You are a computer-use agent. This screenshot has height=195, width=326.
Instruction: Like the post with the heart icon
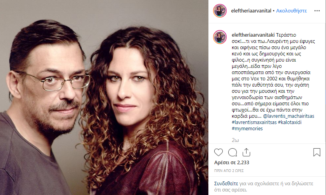coord(218,152)
